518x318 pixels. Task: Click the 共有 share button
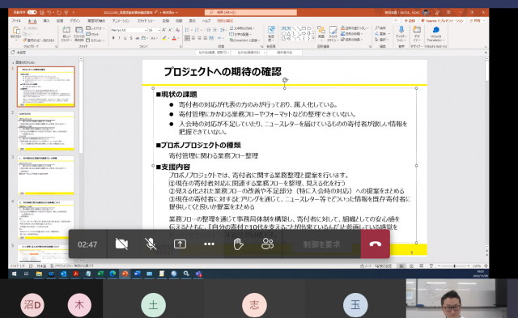[477, 21]
